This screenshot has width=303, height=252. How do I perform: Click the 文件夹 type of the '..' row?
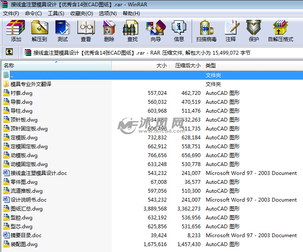[213, 75]
